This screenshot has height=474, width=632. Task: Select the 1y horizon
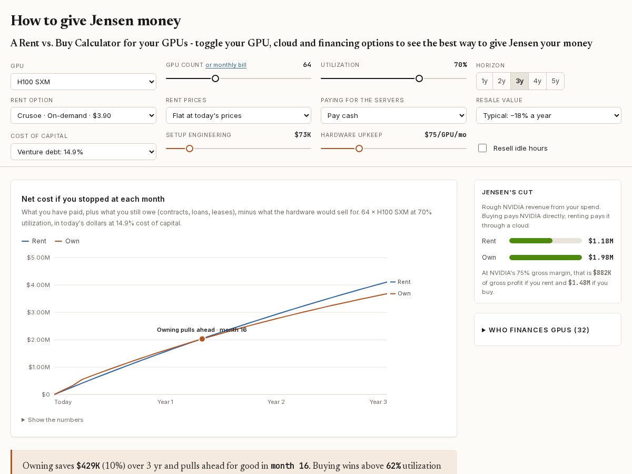coord(485,81)
